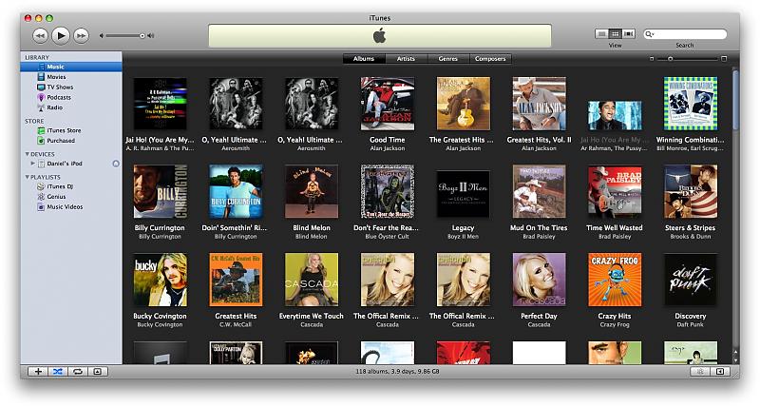Image resolution: width=760 pixels, height=407 pixels.
Task: Click the add playlist plus button
Action: [x=38, y=371]
